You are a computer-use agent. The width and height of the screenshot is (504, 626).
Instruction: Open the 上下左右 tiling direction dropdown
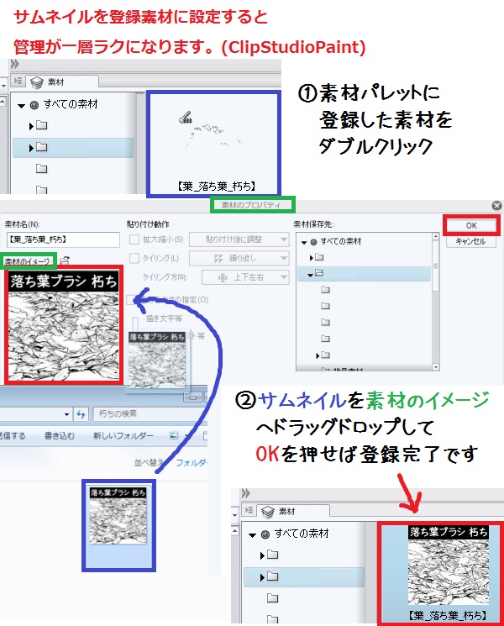245,277
